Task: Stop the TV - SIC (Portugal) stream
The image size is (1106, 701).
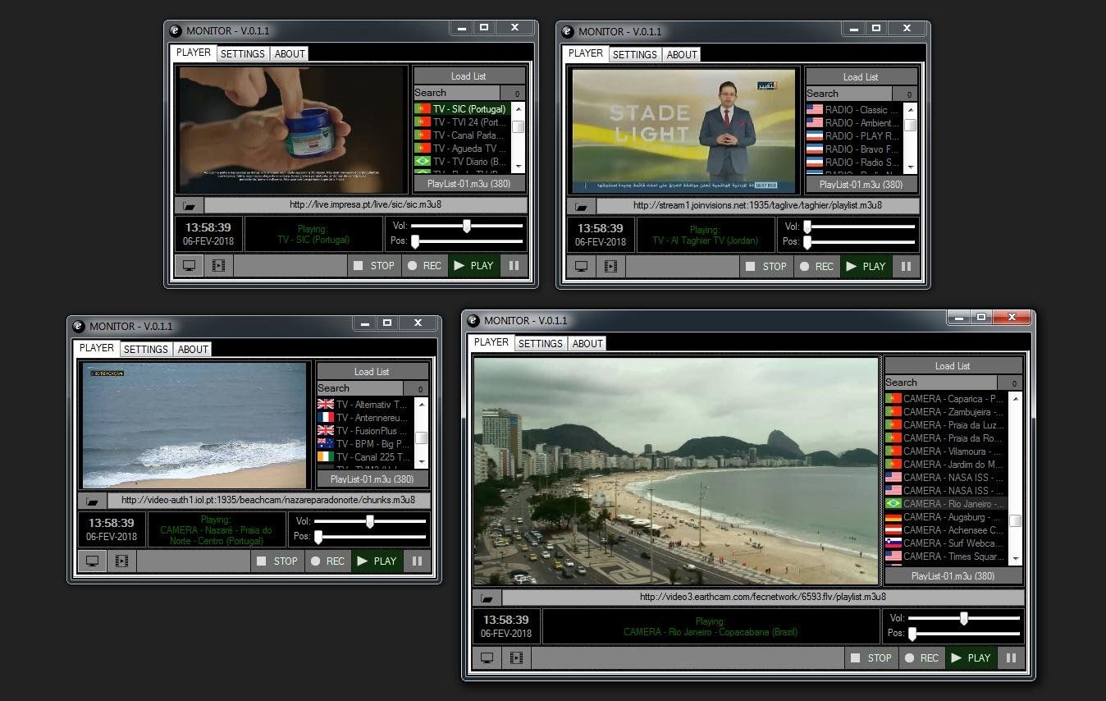Action: pos(374,265)
